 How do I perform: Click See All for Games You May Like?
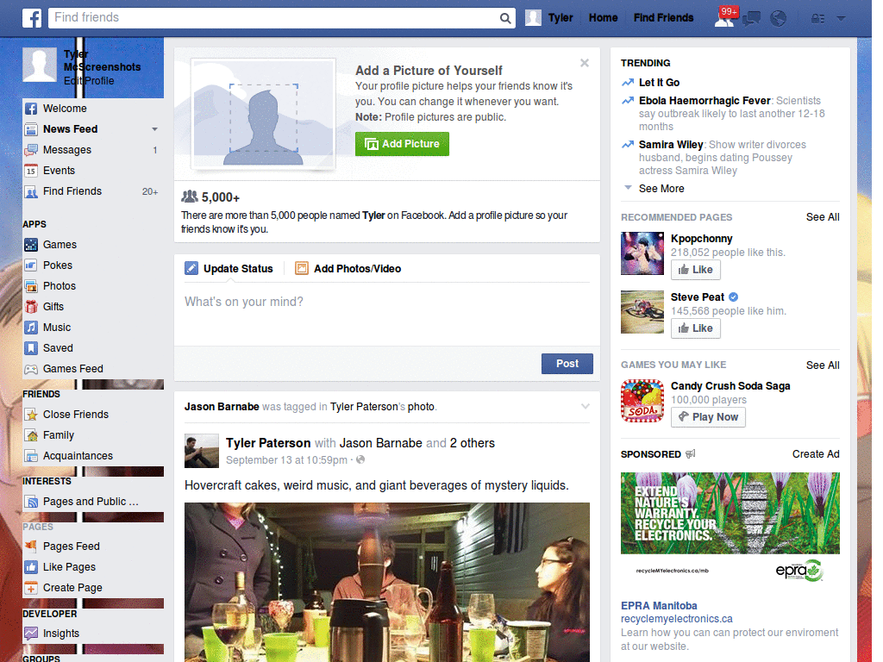click(x=822, y=365)
